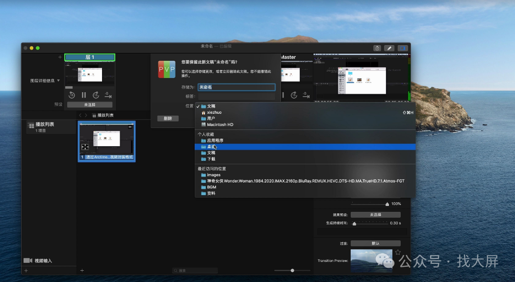
Task: Skip back 15 seconds on 层 1
Action: pos(71,95)
